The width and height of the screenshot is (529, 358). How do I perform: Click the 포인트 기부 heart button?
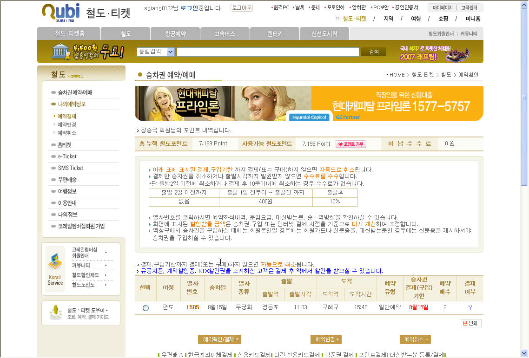point(351,144)
